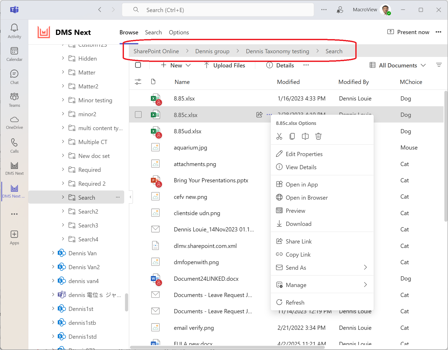
Task: Click the column settings sliders icon
Action: (x=138, y=82)
